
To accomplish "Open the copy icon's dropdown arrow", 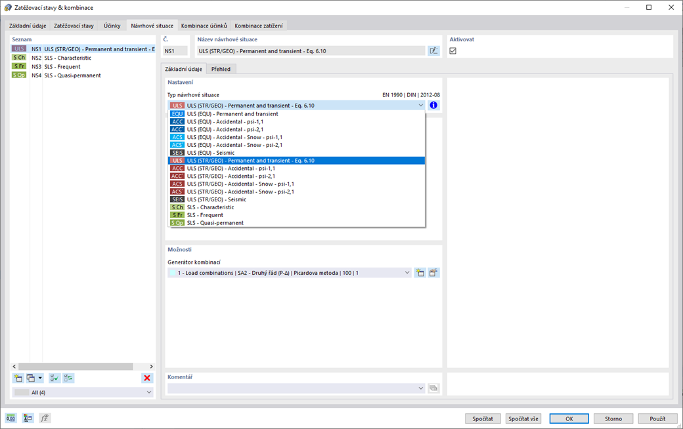I will [x=40, y=378].
